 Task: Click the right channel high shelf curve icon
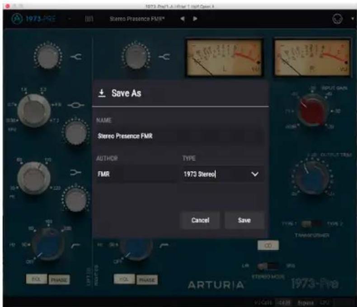coord(164,57)
